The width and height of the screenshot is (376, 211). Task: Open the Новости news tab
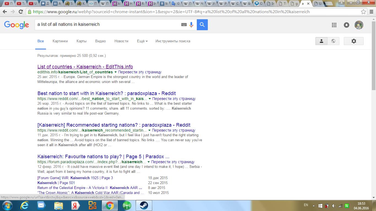pyautogui.click(x=121, y=41)
